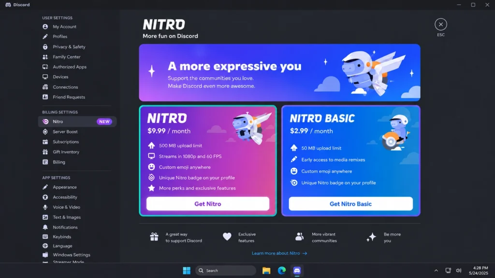Click the Connections icon in sidebar
This screenshot has height=278, width=495.
point(45,87)
